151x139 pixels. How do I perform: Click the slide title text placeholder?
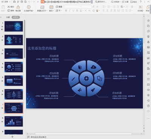click(42, 48)
